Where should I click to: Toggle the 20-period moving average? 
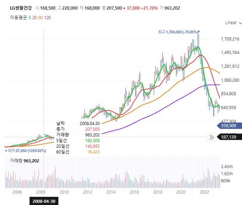pos(35,18)
